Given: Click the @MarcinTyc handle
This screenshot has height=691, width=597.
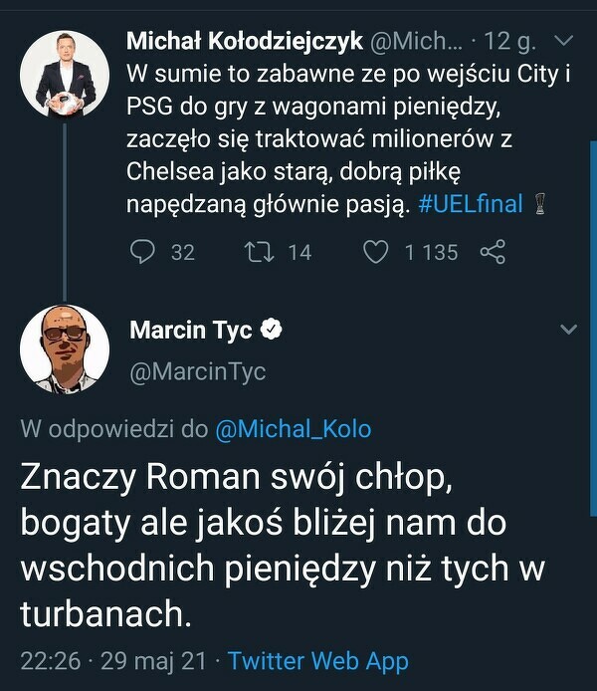Looking at the screenshot, I should 198,371.
